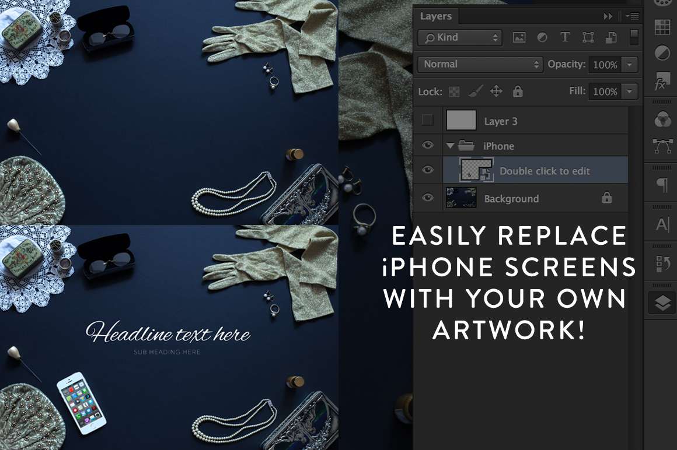Click the adjustment layer filter icon
The image size is (677, 450).
(542, 38)
